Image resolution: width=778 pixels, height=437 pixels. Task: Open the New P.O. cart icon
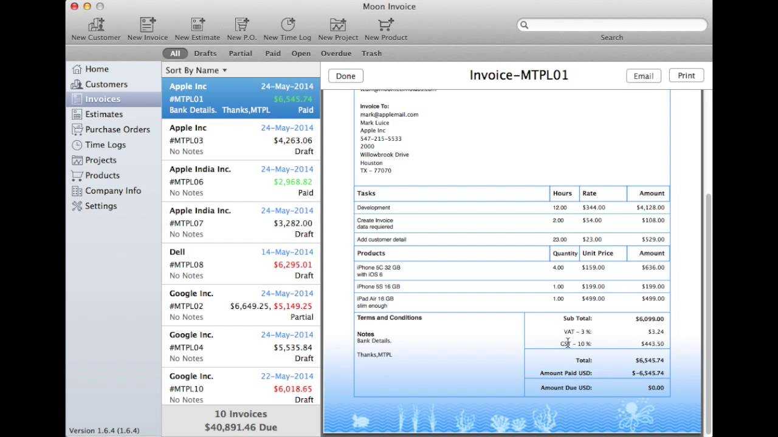[242, 25]
